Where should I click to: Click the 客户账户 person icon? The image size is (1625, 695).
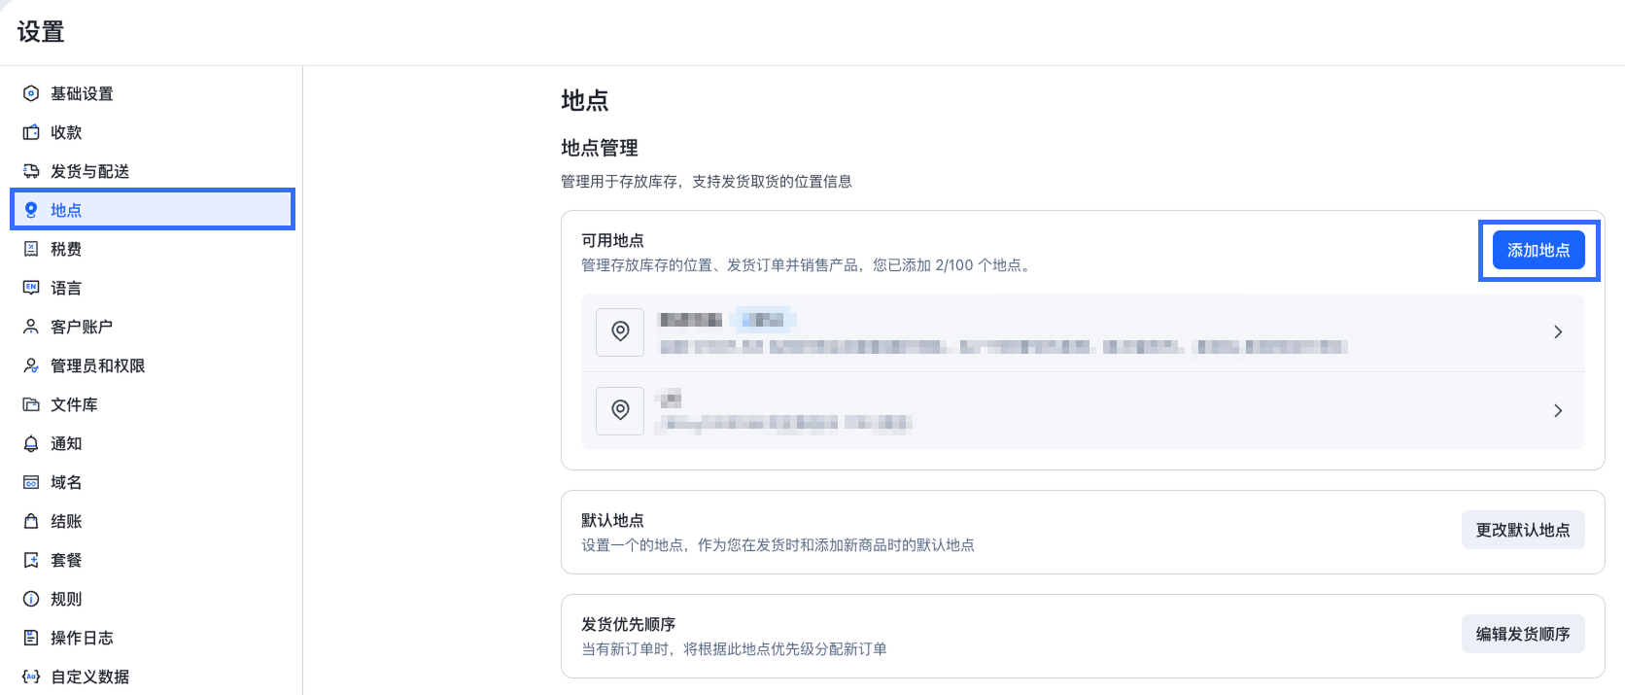pos(31,327)
